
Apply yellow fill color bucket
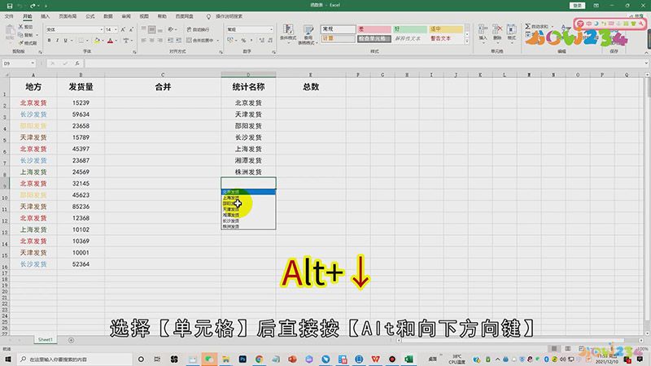[97, 41]
